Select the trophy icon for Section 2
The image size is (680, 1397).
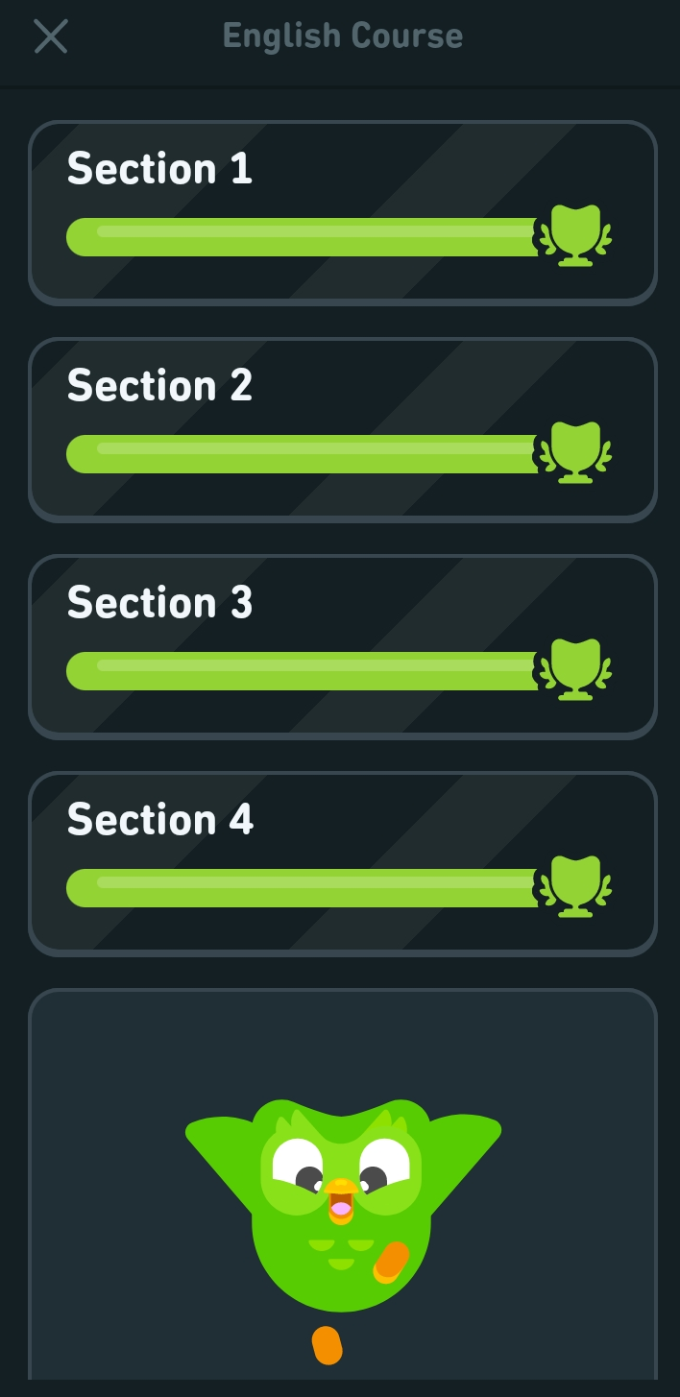(x=576, y=450)
